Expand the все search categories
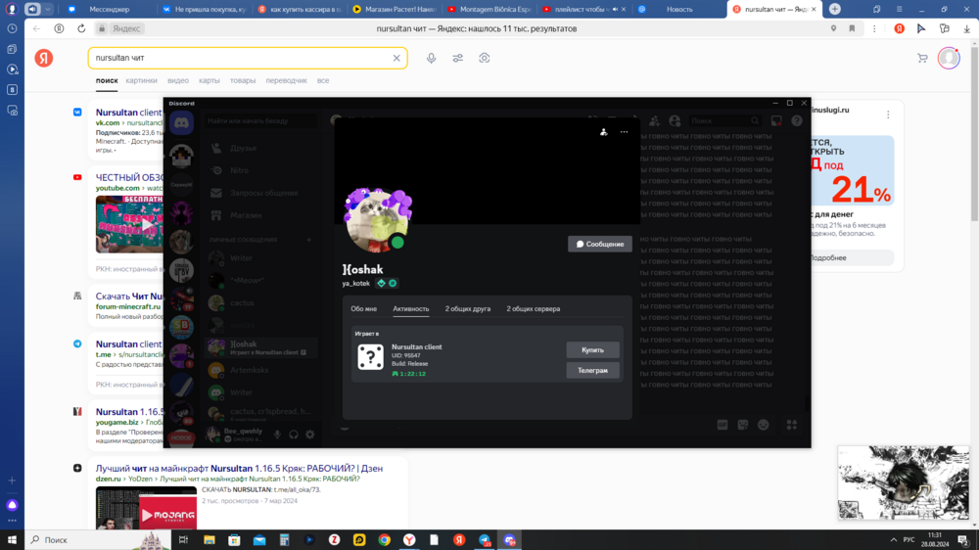Image resolution: width=979 pixels, height=550 pixels. (x=323, y=80)
